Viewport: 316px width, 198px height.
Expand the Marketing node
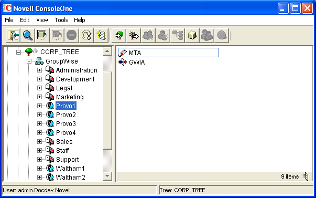click(x=39, y=97)
